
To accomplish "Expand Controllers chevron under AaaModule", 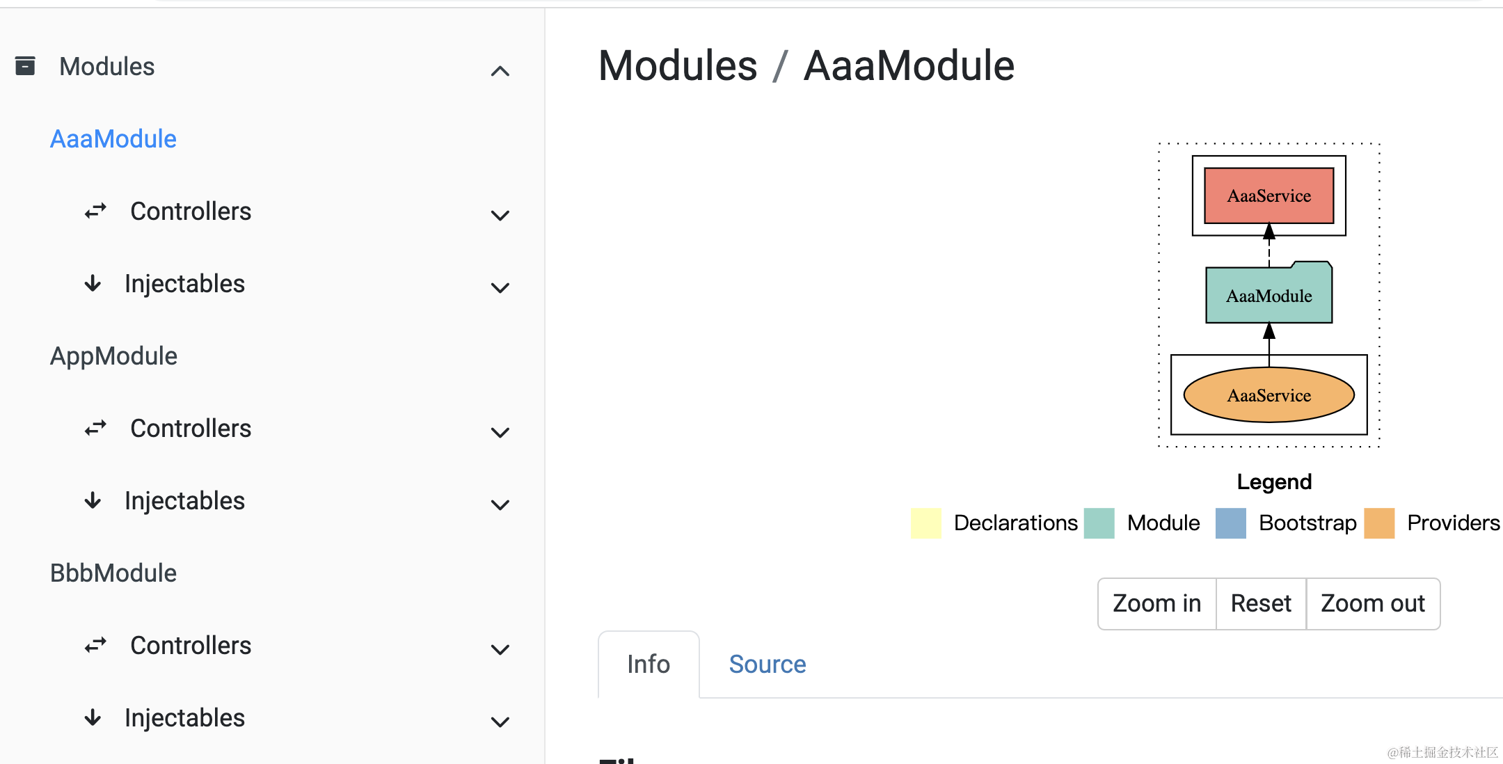I will [500, 215].
